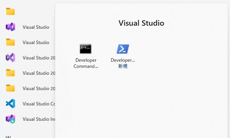
Task: Expand the lower Visual Studio 20 folder icon
Action: tap(10, 88)
